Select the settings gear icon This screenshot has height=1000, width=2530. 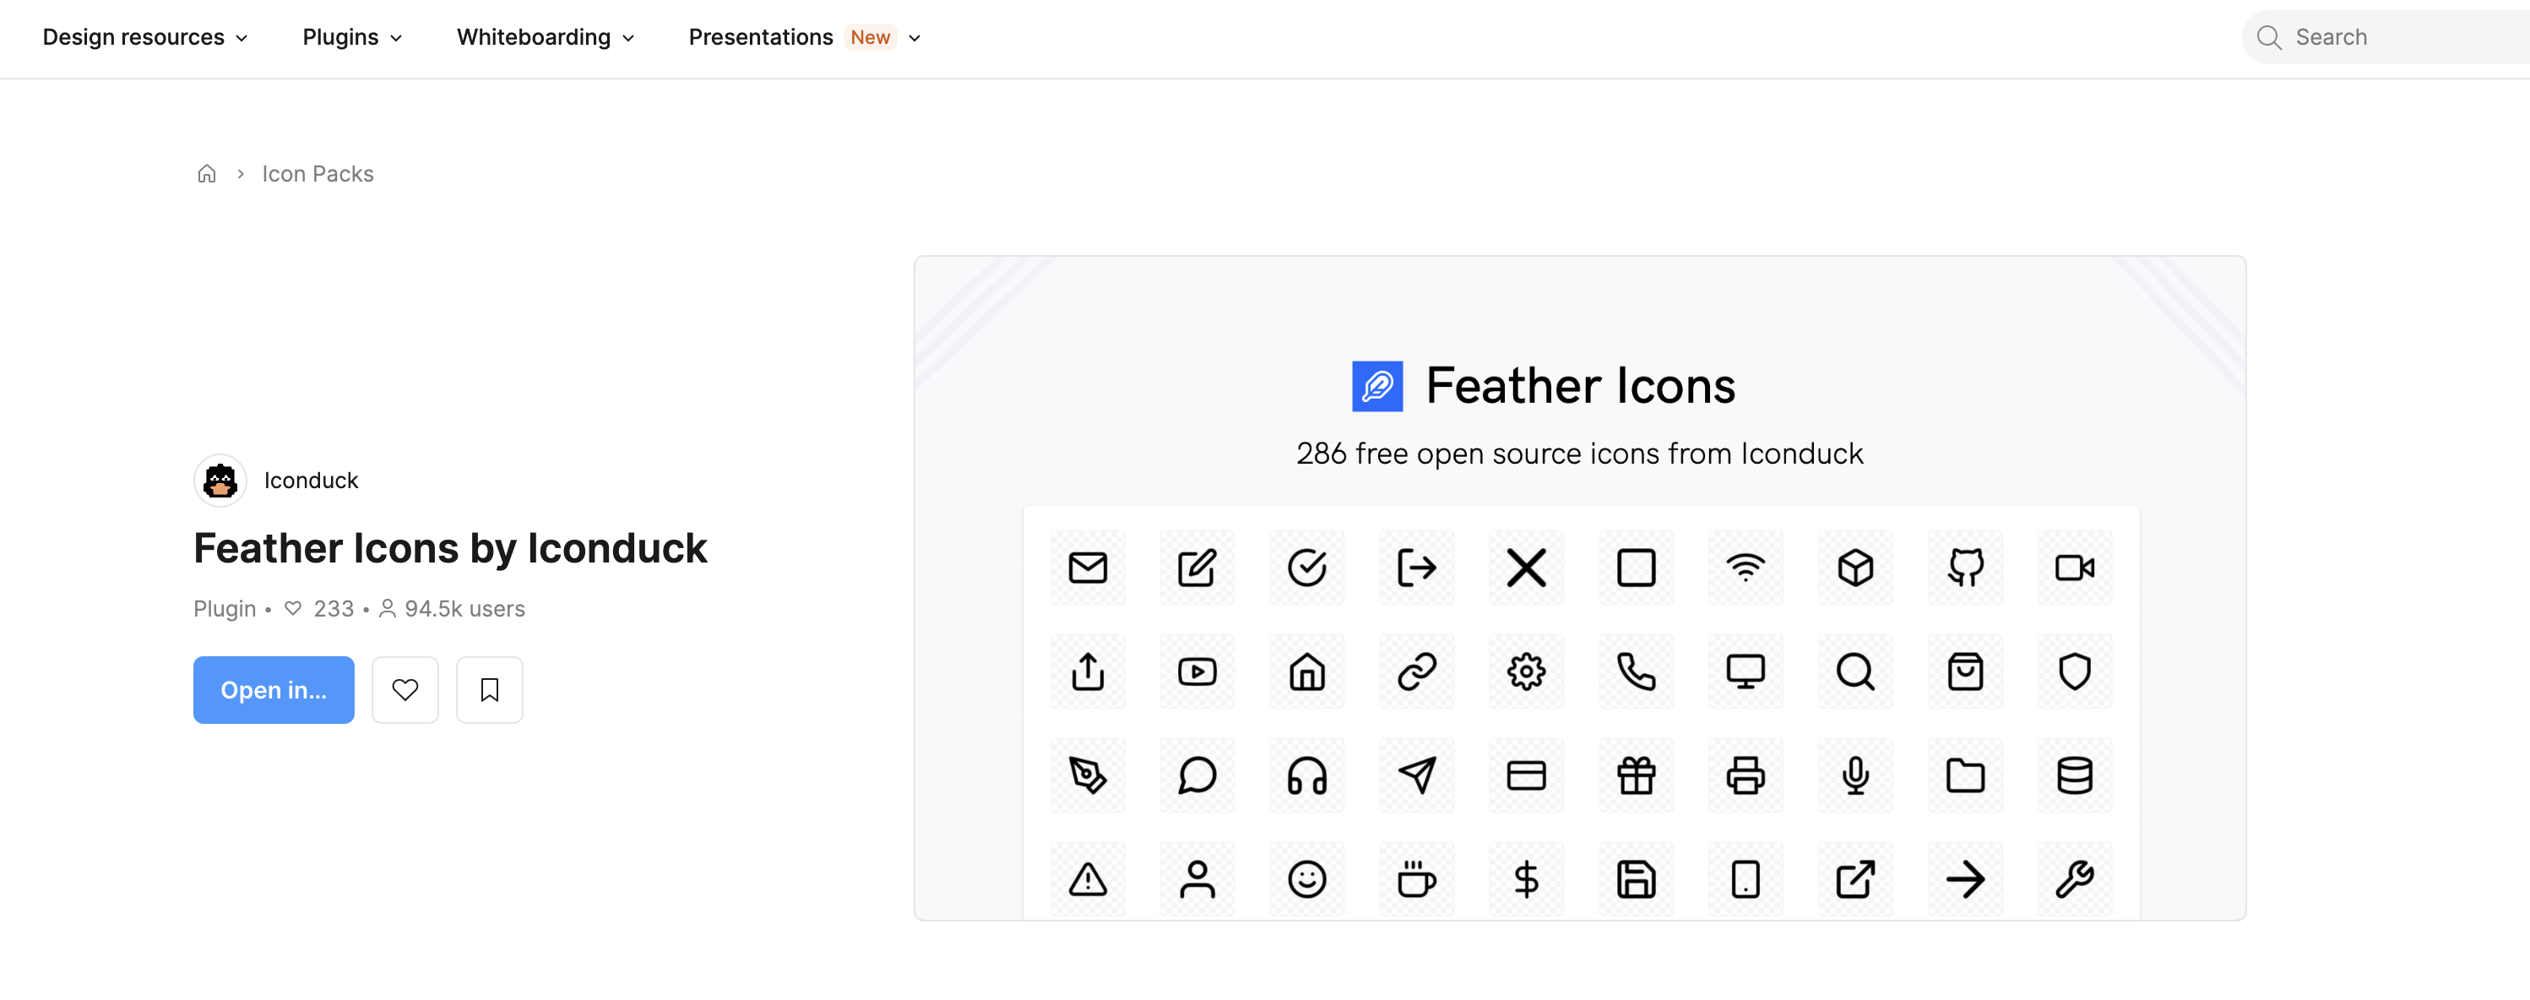tap(1526, 672)
